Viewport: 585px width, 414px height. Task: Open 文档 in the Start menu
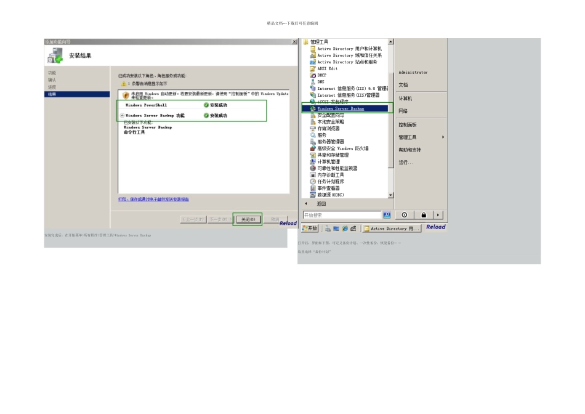(403, 85)
